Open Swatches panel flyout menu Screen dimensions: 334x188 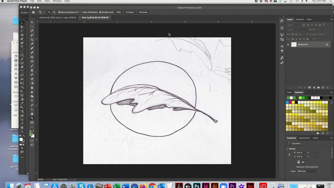tap(331, 92)
